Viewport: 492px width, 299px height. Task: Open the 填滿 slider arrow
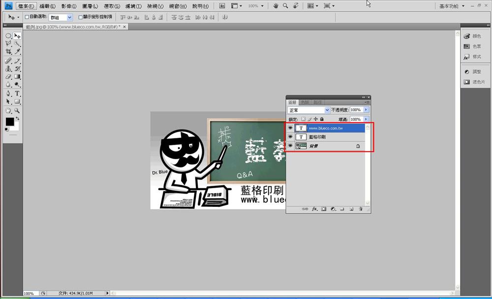pos(366,119)
